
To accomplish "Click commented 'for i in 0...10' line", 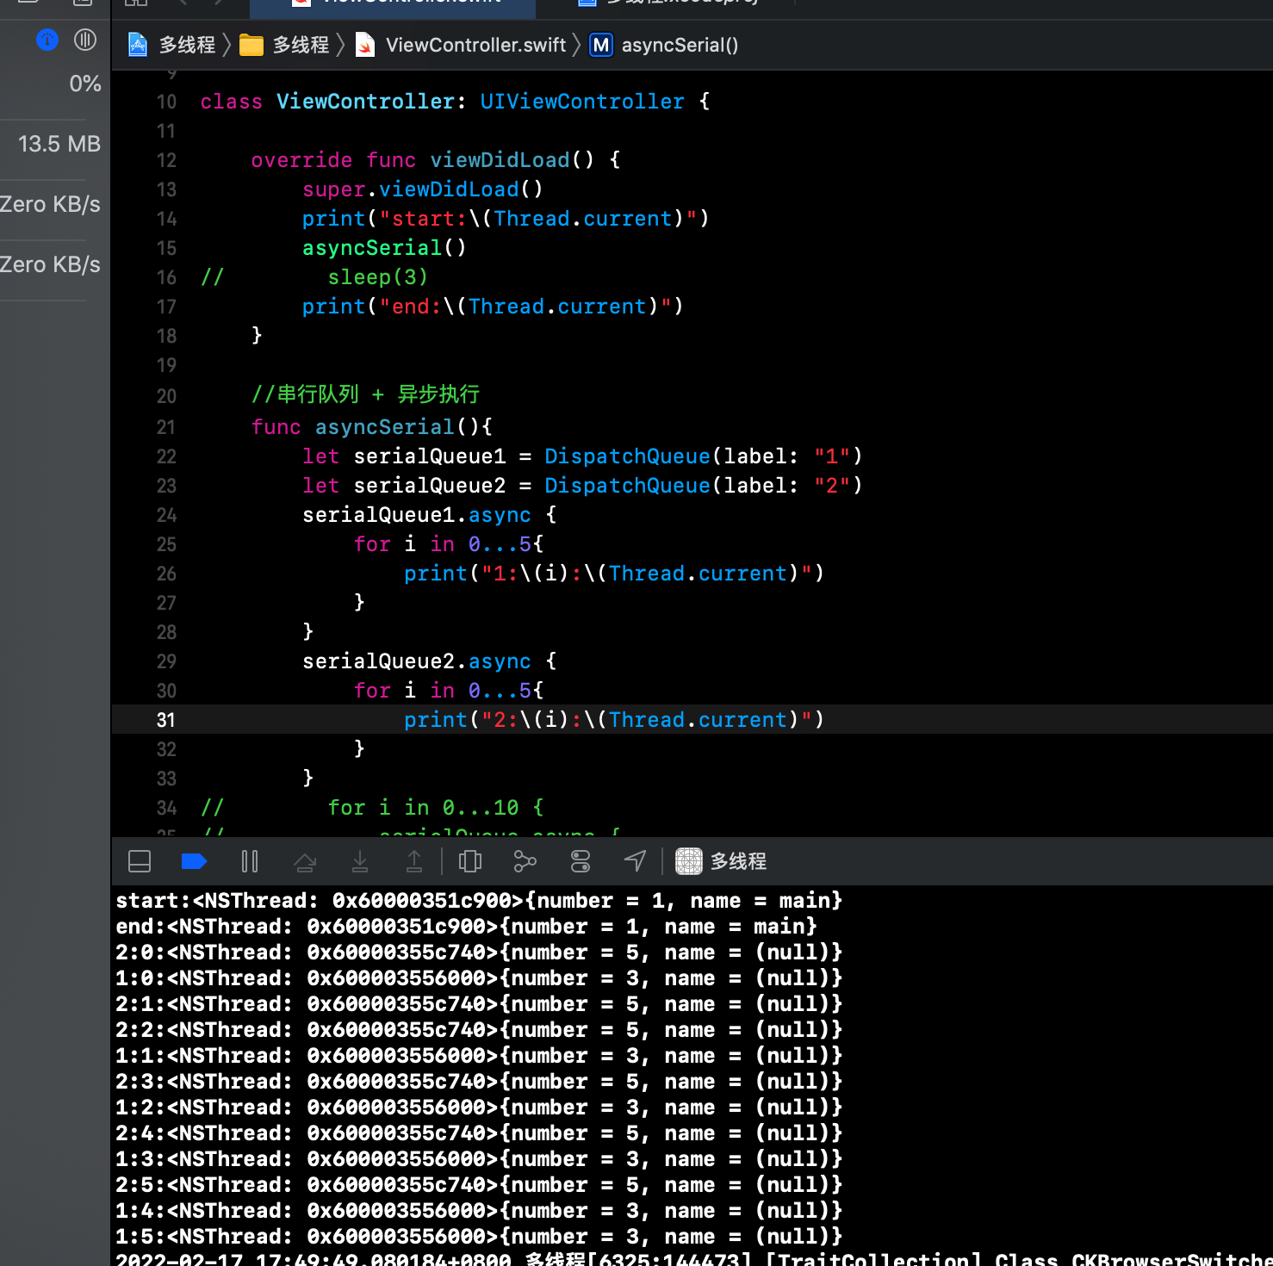I will click(x=372, y=808).
